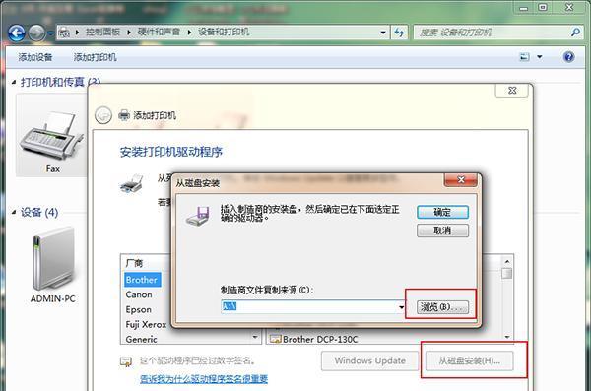The image size is (591, 391).
Task: Click 取消 in 从磁盘安装 dialog
Action: 442,230
